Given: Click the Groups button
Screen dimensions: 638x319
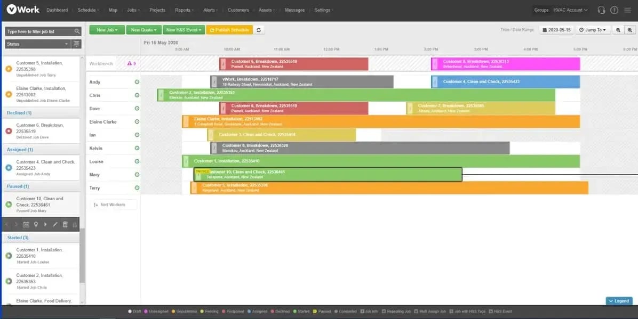Looking at the screenshot, I should tap(541, 10).
